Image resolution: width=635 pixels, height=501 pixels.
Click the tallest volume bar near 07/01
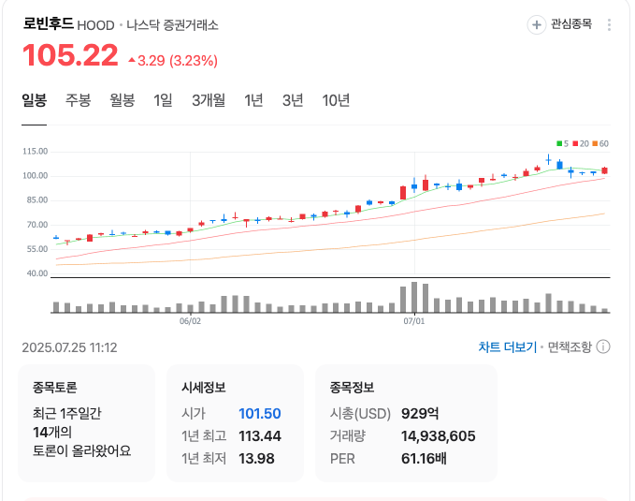click(x=414, y=297)
